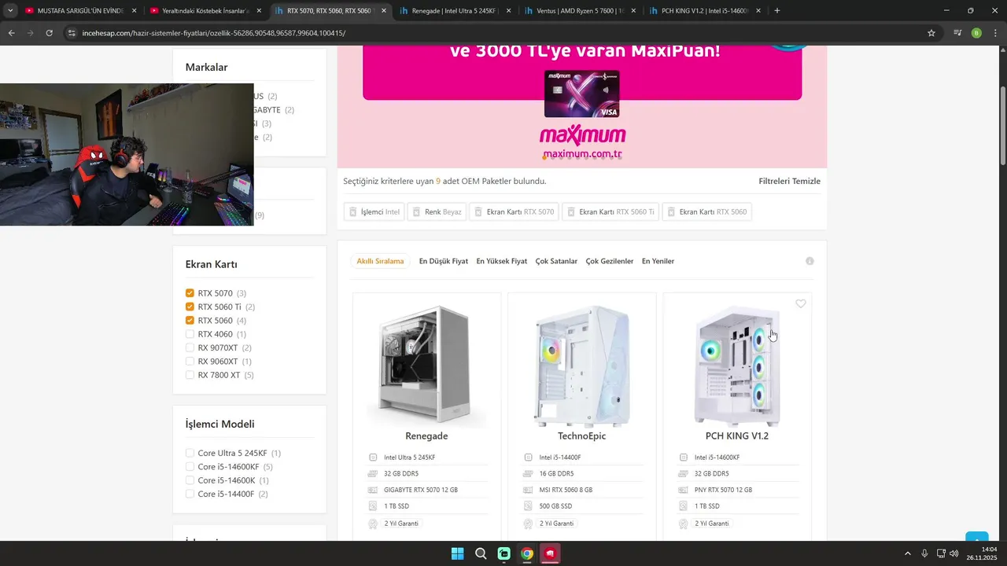Remove the Ekran Kartı RTX 5060 chip
The width and height of the screenshot is (1007, 566).
(707, 212)
